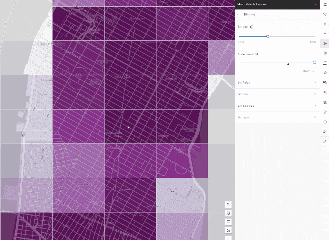Click the home default extent button

(x=228, y=231)
